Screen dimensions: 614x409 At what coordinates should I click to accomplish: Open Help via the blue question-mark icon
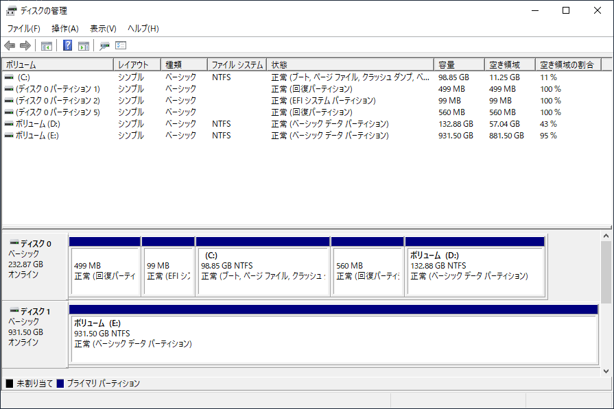pyautogui.click(x=67, y=46)
